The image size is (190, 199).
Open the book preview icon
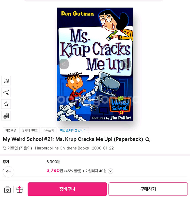(x=6, y=81)
